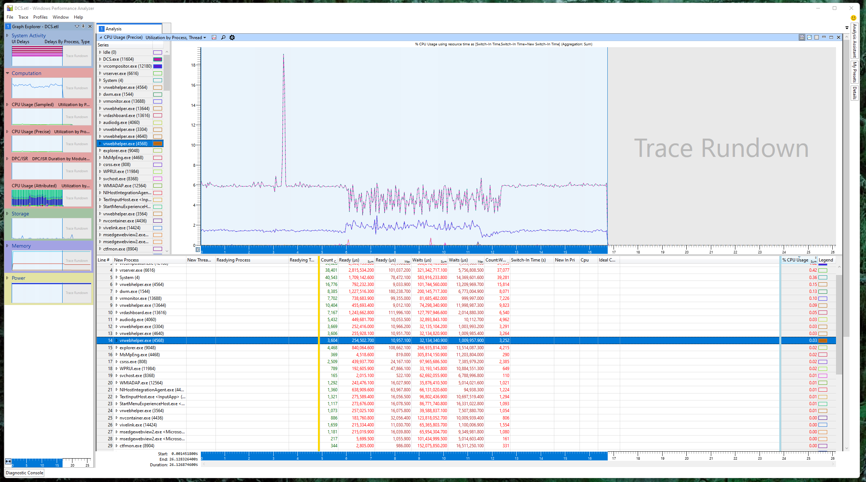Image resolution: width=866 pixels, height=482 pixels.
Task: Click the tab list dropdown arrow icon
Action: 847,28
